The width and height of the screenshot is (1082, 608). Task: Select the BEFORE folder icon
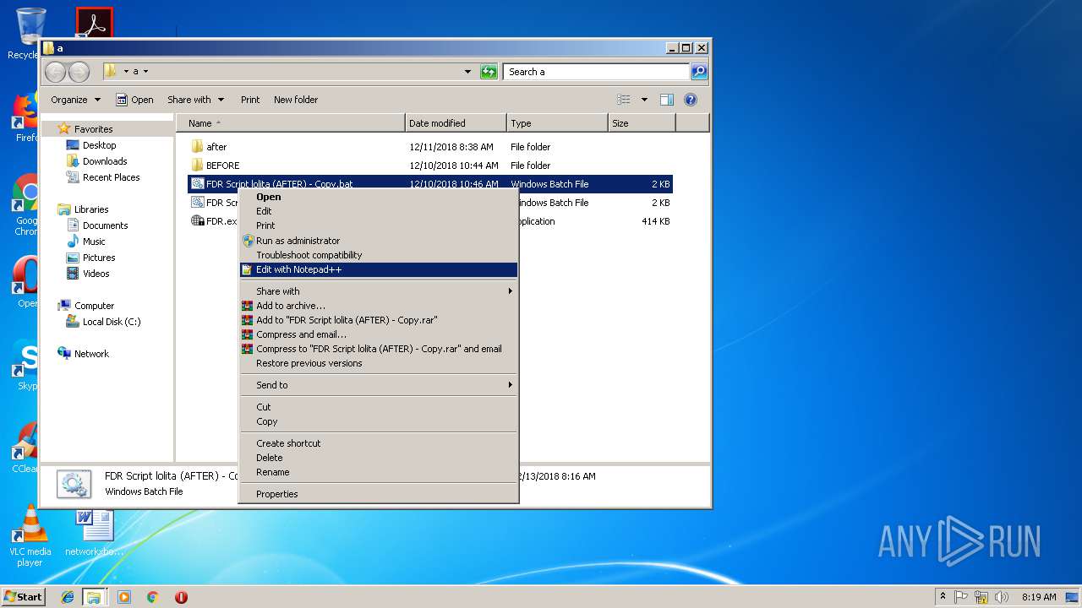pos(198,166)
